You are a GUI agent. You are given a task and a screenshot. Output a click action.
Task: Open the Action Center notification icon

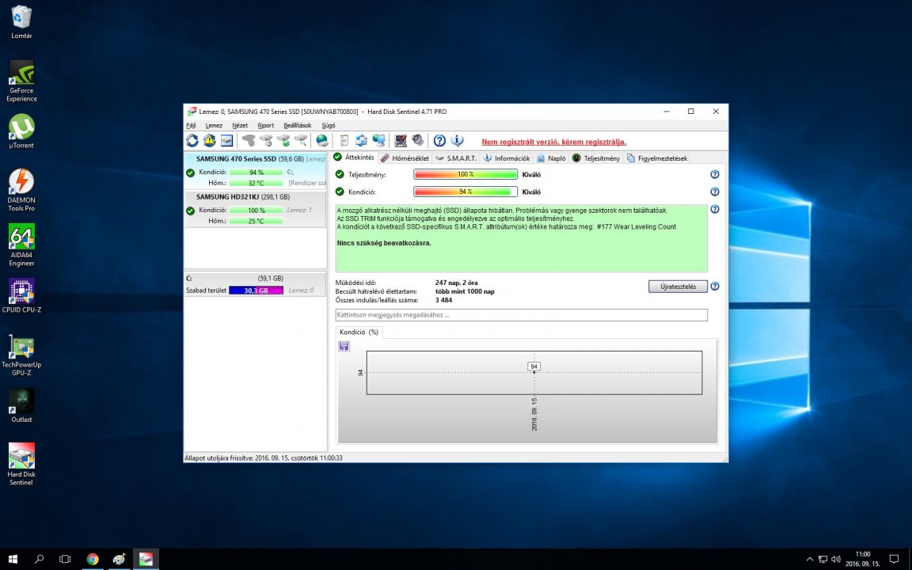tap(894, 559)
